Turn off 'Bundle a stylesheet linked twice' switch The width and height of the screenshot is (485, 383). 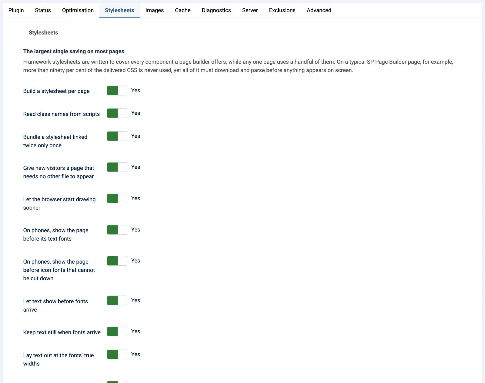(117, 136)
